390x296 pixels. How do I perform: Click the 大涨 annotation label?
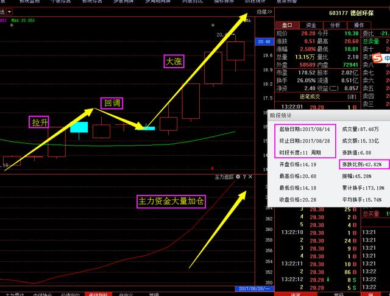coord(174,61)
